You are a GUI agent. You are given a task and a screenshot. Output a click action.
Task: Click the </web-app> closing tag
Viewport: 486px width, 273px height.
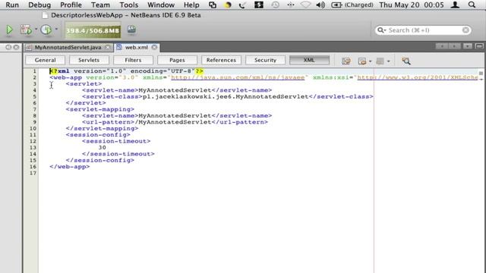(x=69, y=167)
